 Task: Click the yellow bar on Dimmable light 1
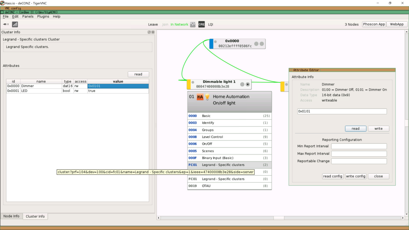click(189, 84)
